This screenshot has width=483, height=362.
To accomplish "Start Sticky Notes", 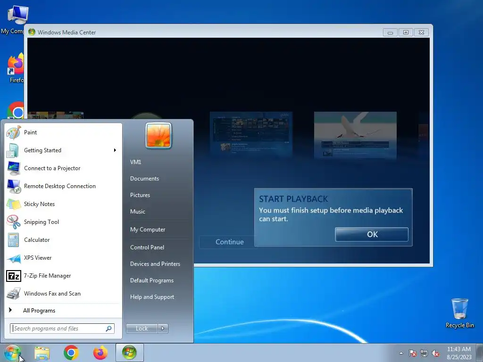I will coord(63,204).
